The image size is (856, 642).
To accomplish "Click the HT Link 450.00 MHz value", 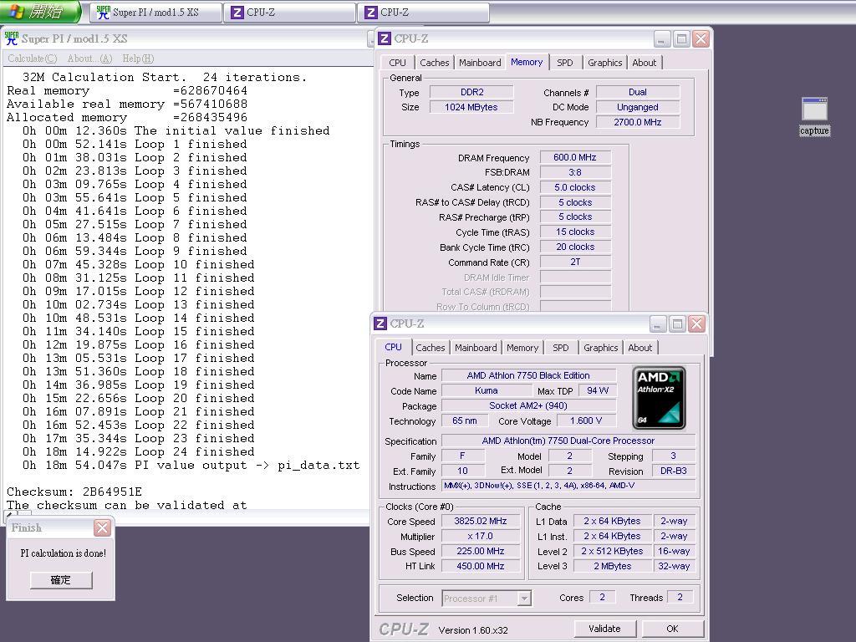I will click(481, 566).
